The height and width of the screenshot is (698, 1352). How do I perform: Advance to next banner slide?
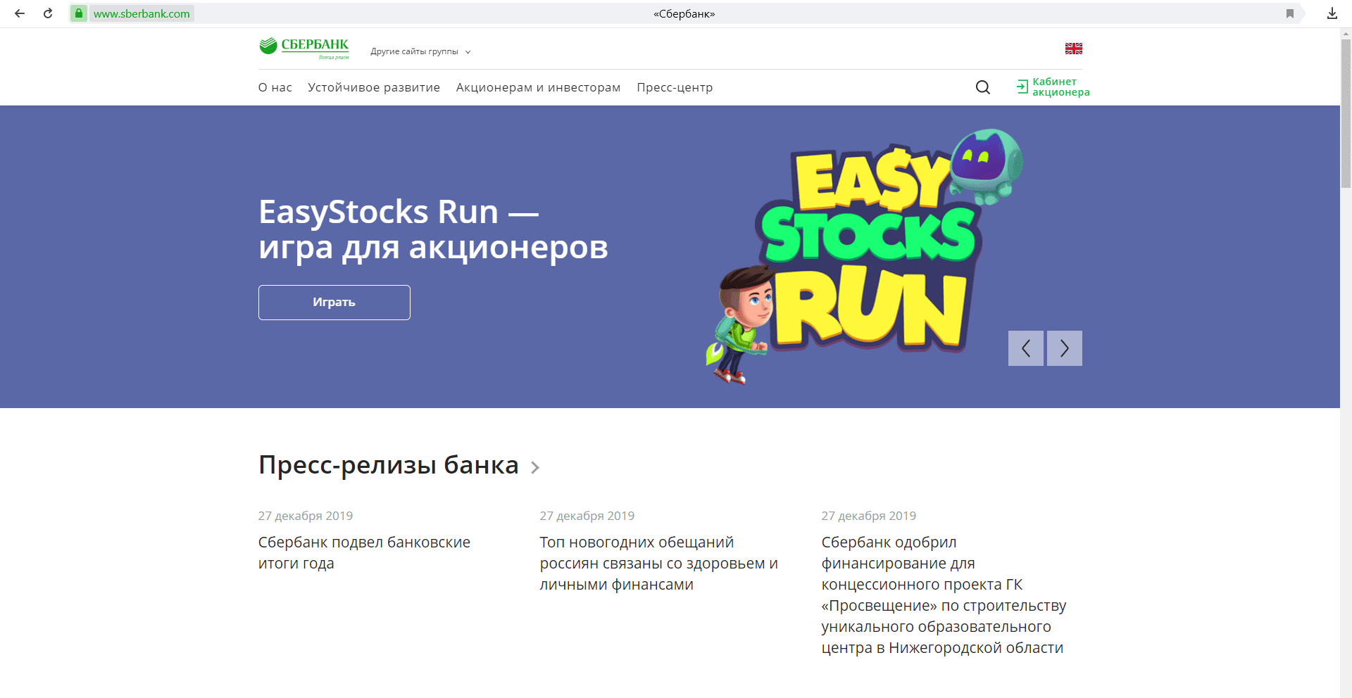pos(1064,348)
